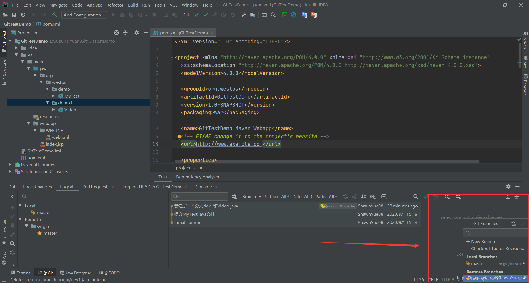Click Git Update Project blue arrow
Screen dimensions: 529x283
point(197,15)
